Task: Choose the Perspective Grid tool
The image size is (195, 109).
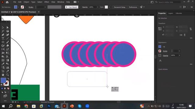Action: click(8, 57)
